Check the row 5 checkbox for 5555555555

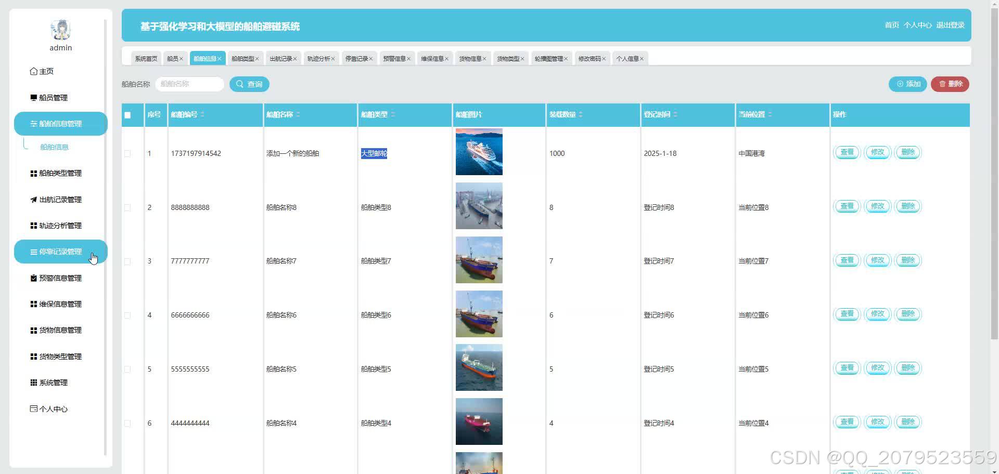(127, 369)
